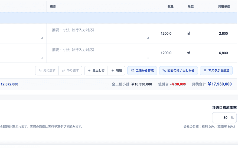Image resolution: width=238 pixels, height=148 pixels.
Task: Click the ㎡ unit in second row
Action: click(x=188, y=53)
